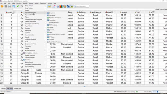Screen dimensions: 167x94
Task: Toggle the Classic interface switch
Action: click(x=156, y=92)
